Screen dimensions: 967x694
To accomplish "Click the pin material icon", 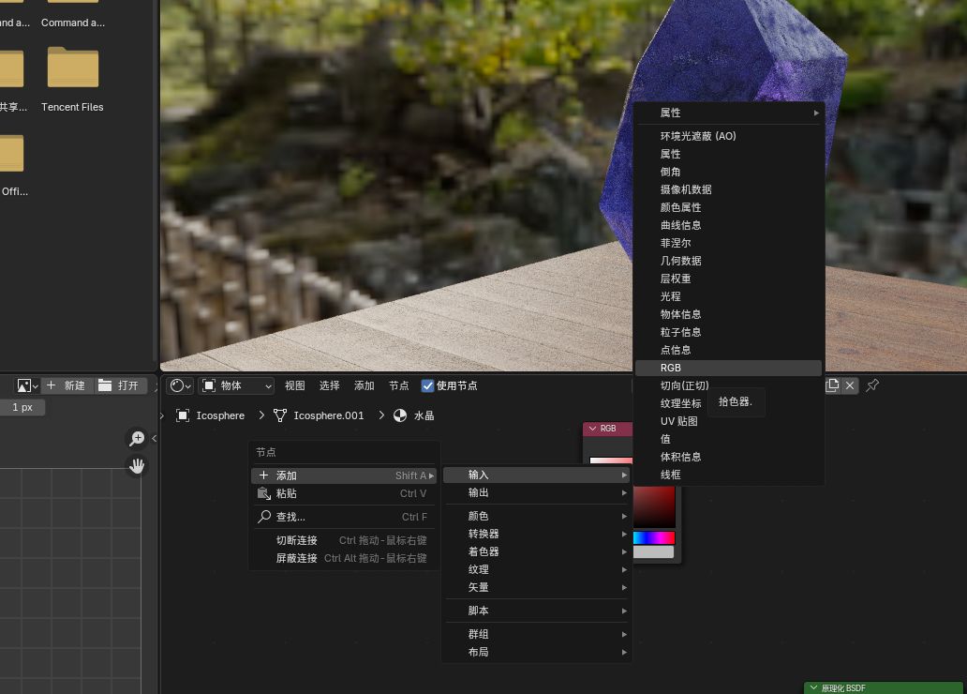I will click(872, 385).
